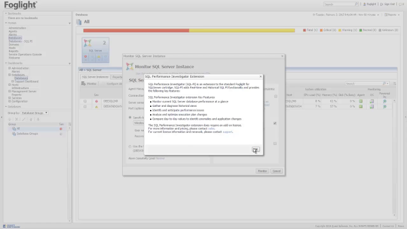Expand Support Dashboard tree node

tap(13, 81)
